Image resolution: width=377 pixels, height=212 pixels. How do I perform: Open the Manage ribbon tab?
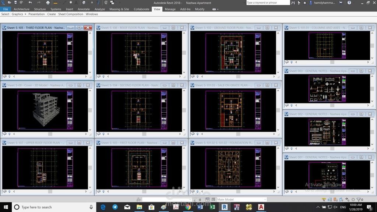click(x=170, y=9)
